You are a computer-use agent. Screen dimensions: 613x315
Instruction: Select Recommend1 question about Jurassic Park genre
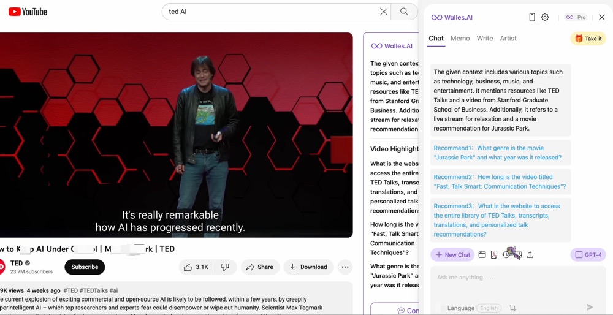(x=500, y=153)
